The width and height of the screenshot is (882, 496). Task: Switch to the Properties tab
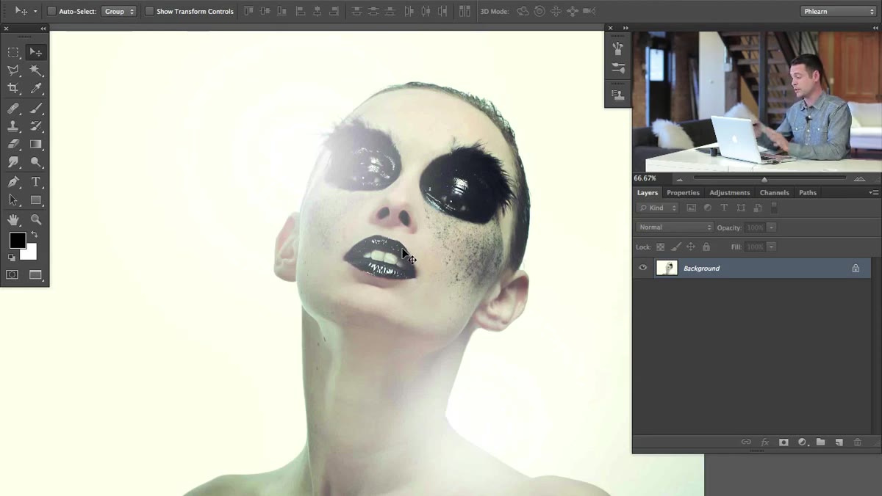[x=683, y=192]
